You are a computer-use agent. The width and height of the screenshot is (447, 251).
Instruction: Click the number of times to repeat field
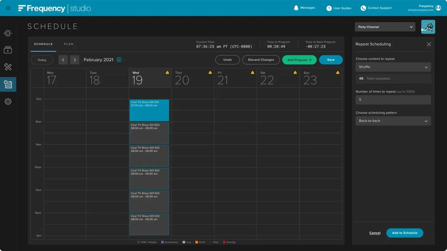(x=393, y=100)
